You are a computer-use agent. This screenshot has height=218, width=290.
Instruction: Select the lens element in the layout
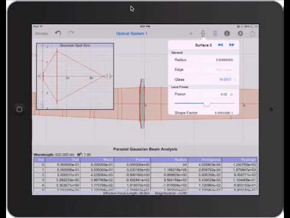point(142,104)
